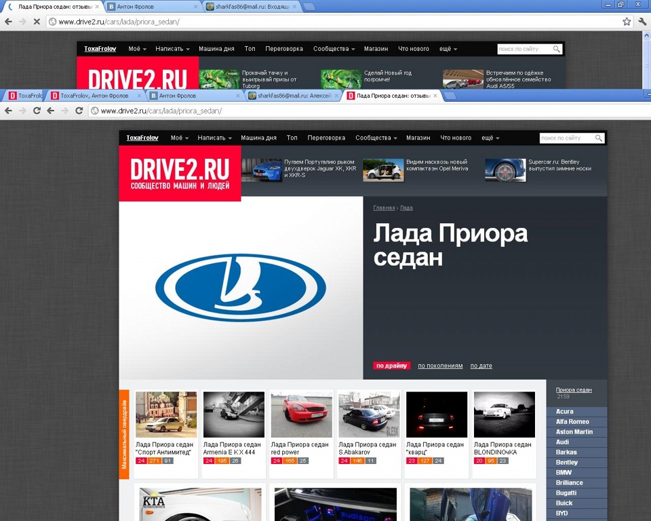The image size is (651, 521).
Task: Open the BLONDINOчKA car thumbnail
Action: click(505, 414)
